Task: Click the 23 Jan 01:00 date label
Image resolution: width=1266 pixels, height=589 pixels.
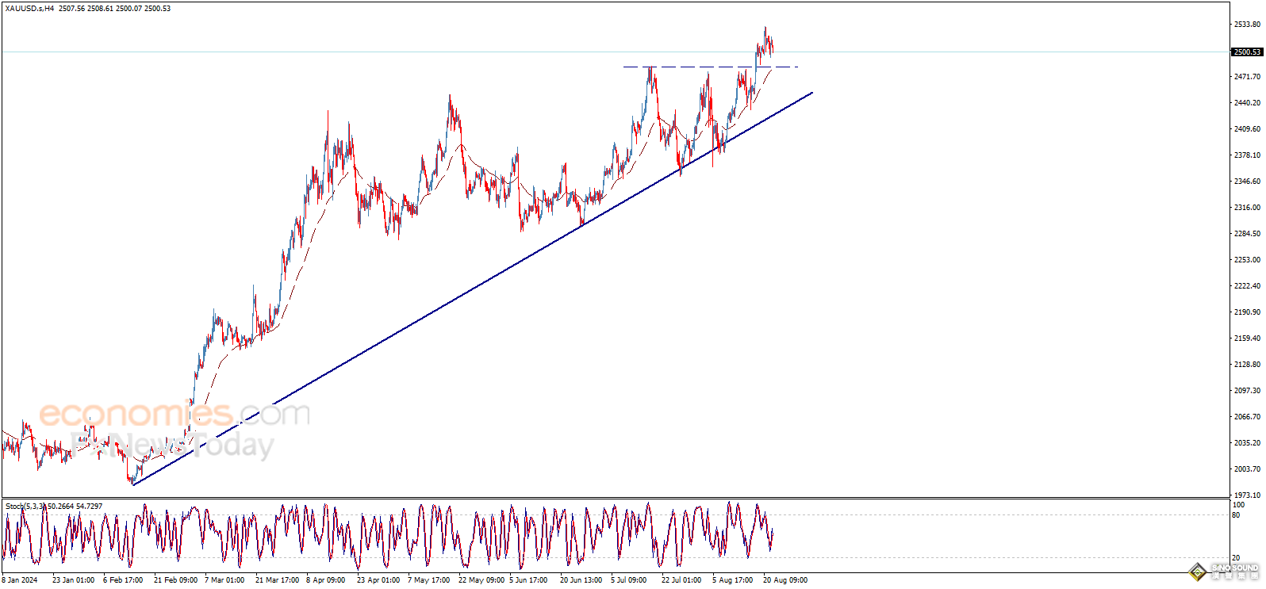Action: (x=73, y=580)
